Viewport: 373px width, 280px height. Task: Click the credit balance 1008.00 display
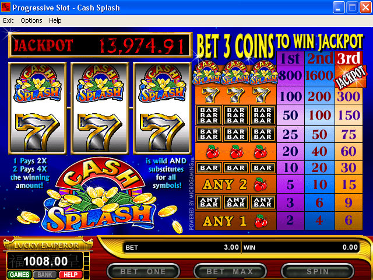[x=45, y=261]
